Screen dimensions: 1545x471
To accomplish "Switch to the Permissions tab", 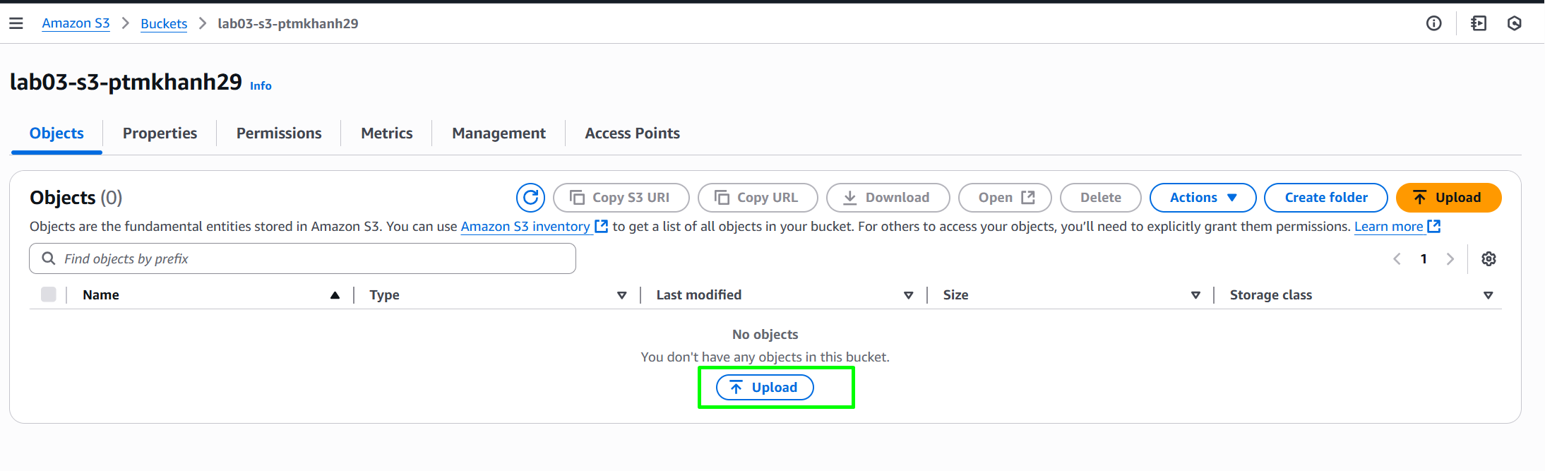I will click(279, 133).
